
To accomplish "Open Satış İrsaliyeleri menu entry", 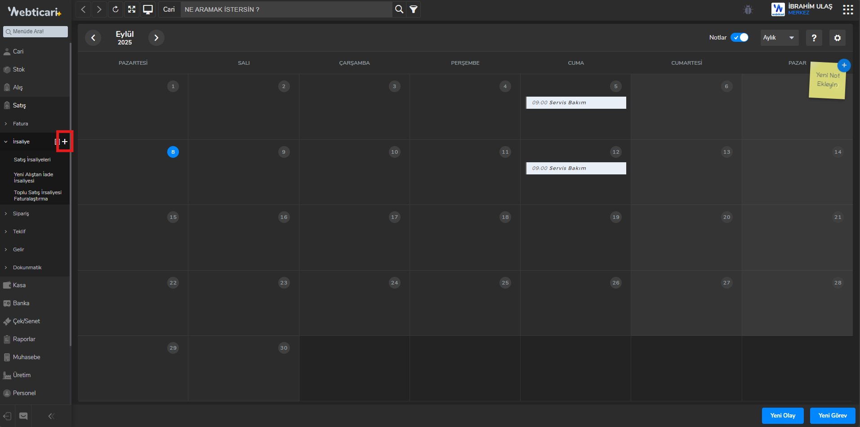I will tap(32, 160).
